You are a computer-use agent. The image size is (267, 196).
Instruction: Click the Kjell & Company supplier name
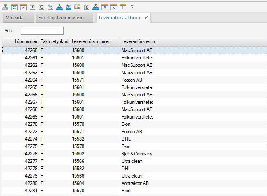point(137,154)
